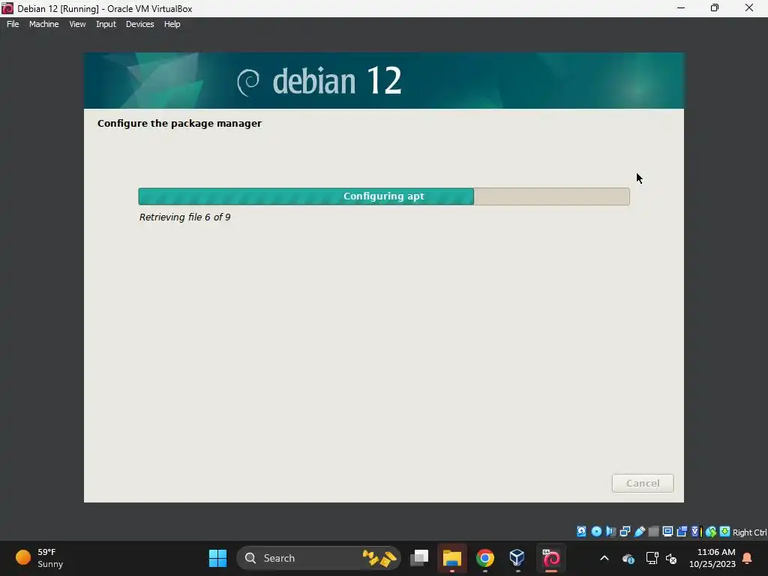
Task: Click the mouse integration indicator icon
Action: click(711, 532)
